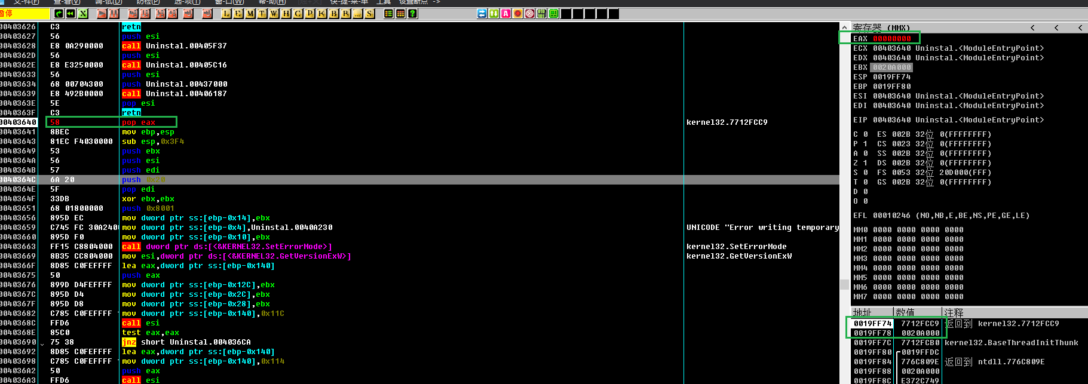This screenshot has height=384, width=1088.
Task: Open References window with R icon
Action: pos(345,14)
